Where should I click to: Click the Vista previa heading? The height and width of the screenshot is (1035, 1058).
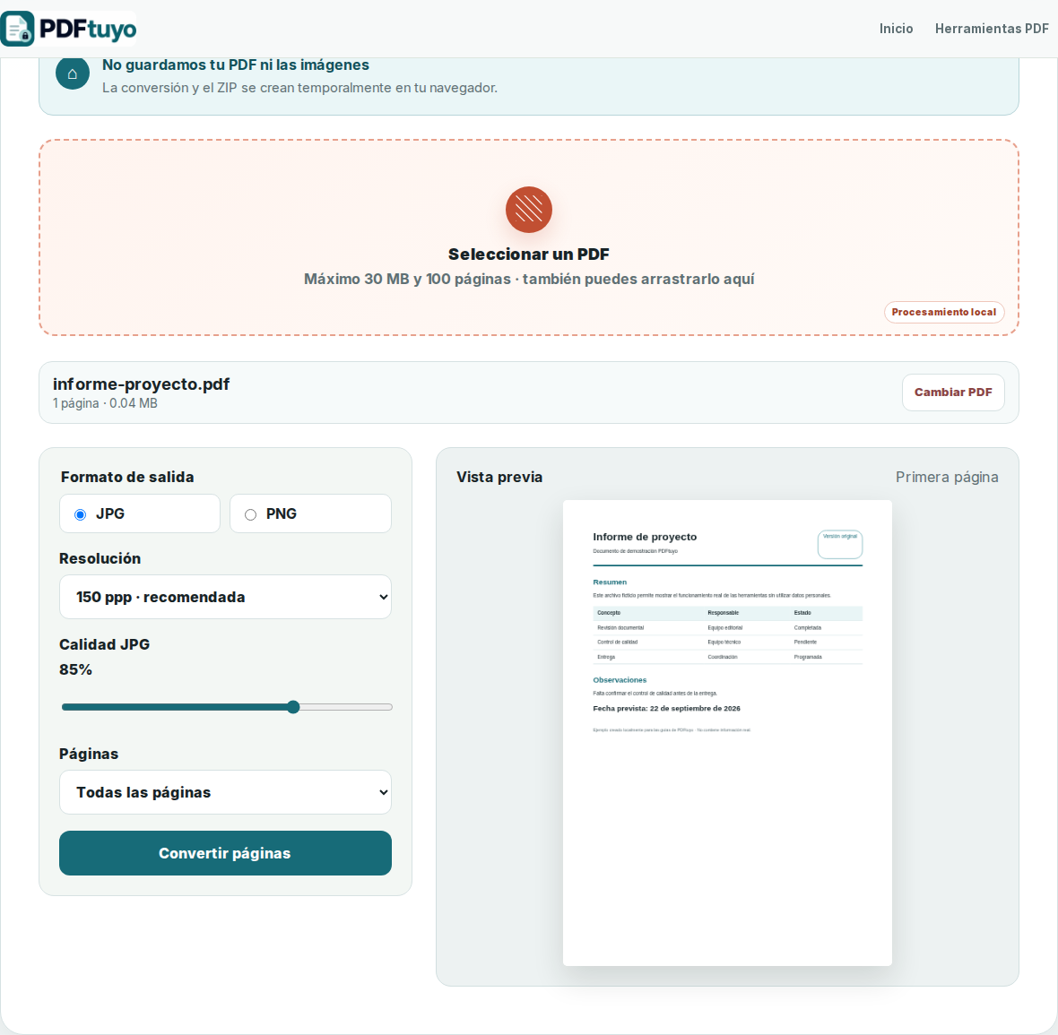pos(499,478)
